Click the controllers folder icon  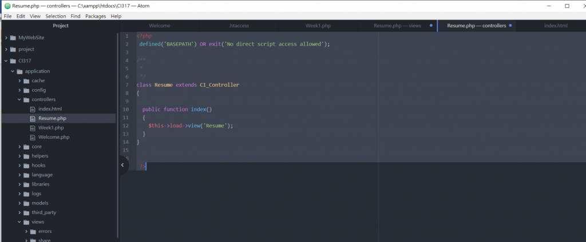pyautogui.click(x=26, y=99)
